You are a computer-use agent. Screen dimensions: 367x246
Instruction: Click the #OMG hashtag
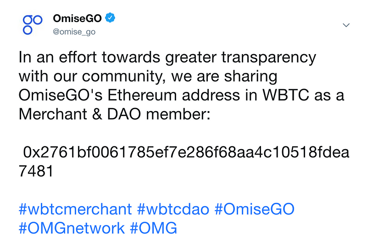click(x=154, y=228)
